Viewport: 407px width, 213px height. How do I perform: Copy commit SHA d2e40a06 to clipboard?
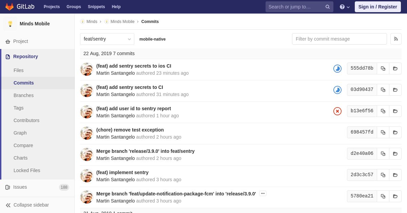click(383, 153)
